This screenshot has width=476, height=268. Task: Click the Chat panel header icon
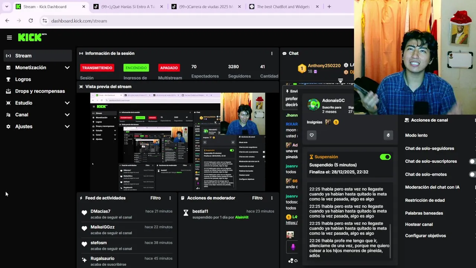click(x=285, y=54)
